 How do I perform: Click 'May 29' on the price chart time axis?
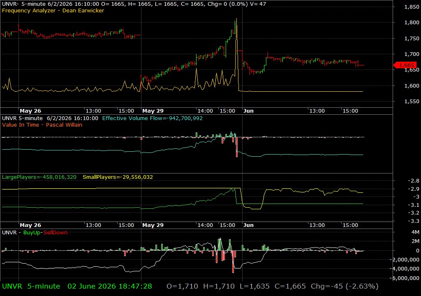tap(153, 111)
